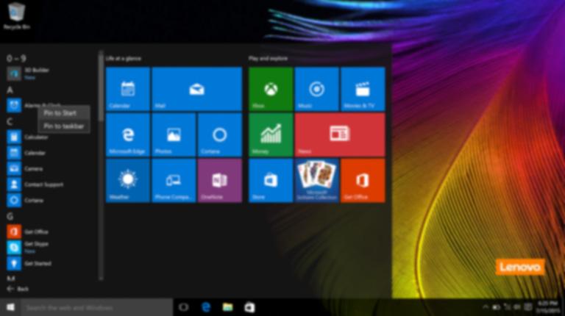This screenshot has height=316, width=565.
Task: Open the Recycle Bin desktop icon
Action: click(x=16, y=16)
